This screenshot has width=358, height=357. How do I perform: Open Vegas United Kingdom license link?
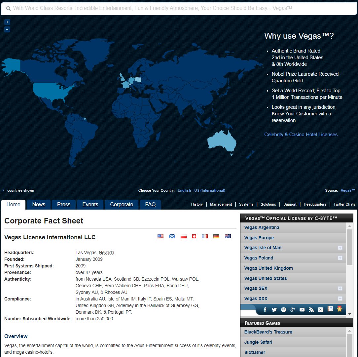(x=268, y=268)
